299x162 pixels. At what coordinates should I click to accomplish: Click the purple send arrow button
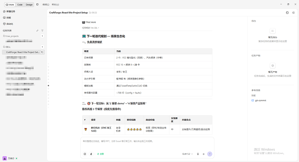point(210,154)
